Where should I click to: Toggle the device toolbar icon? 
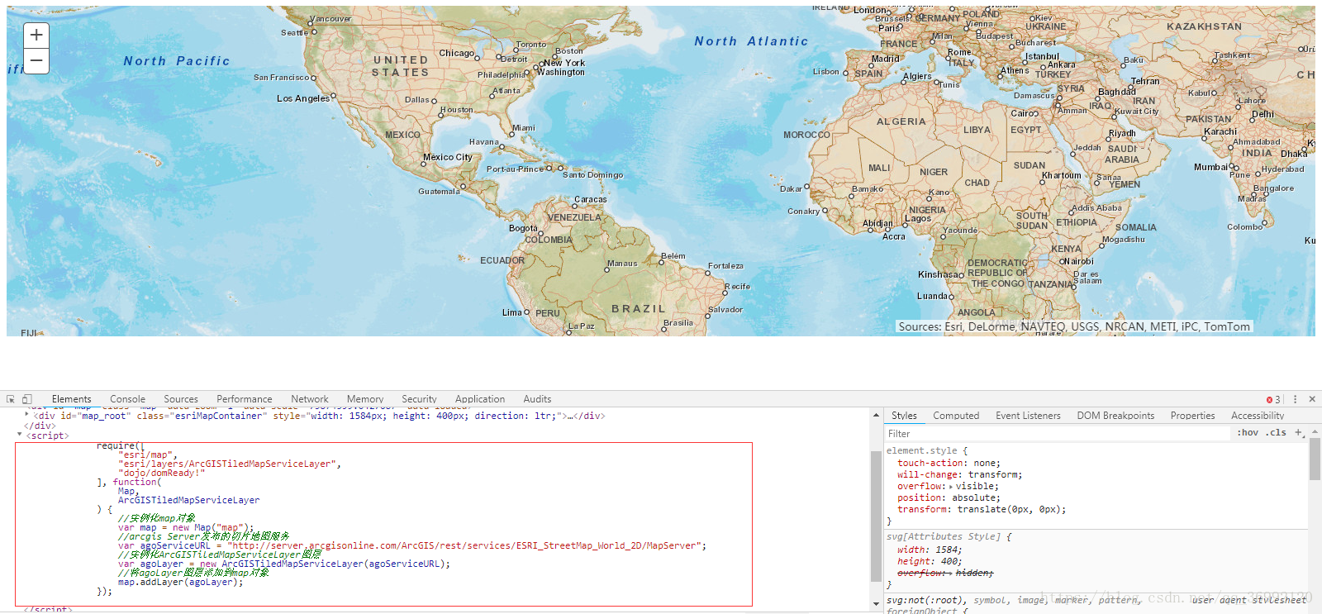coord(26,399)
